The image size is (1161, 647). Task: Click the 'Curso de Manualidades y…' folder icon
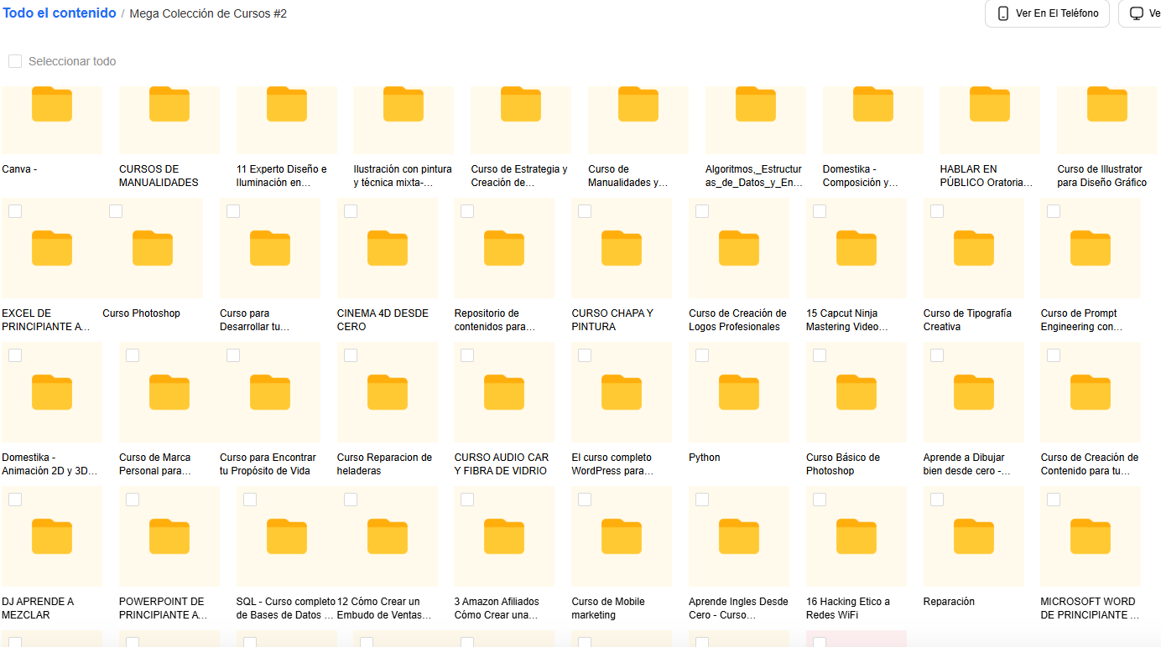click(638, 104)
